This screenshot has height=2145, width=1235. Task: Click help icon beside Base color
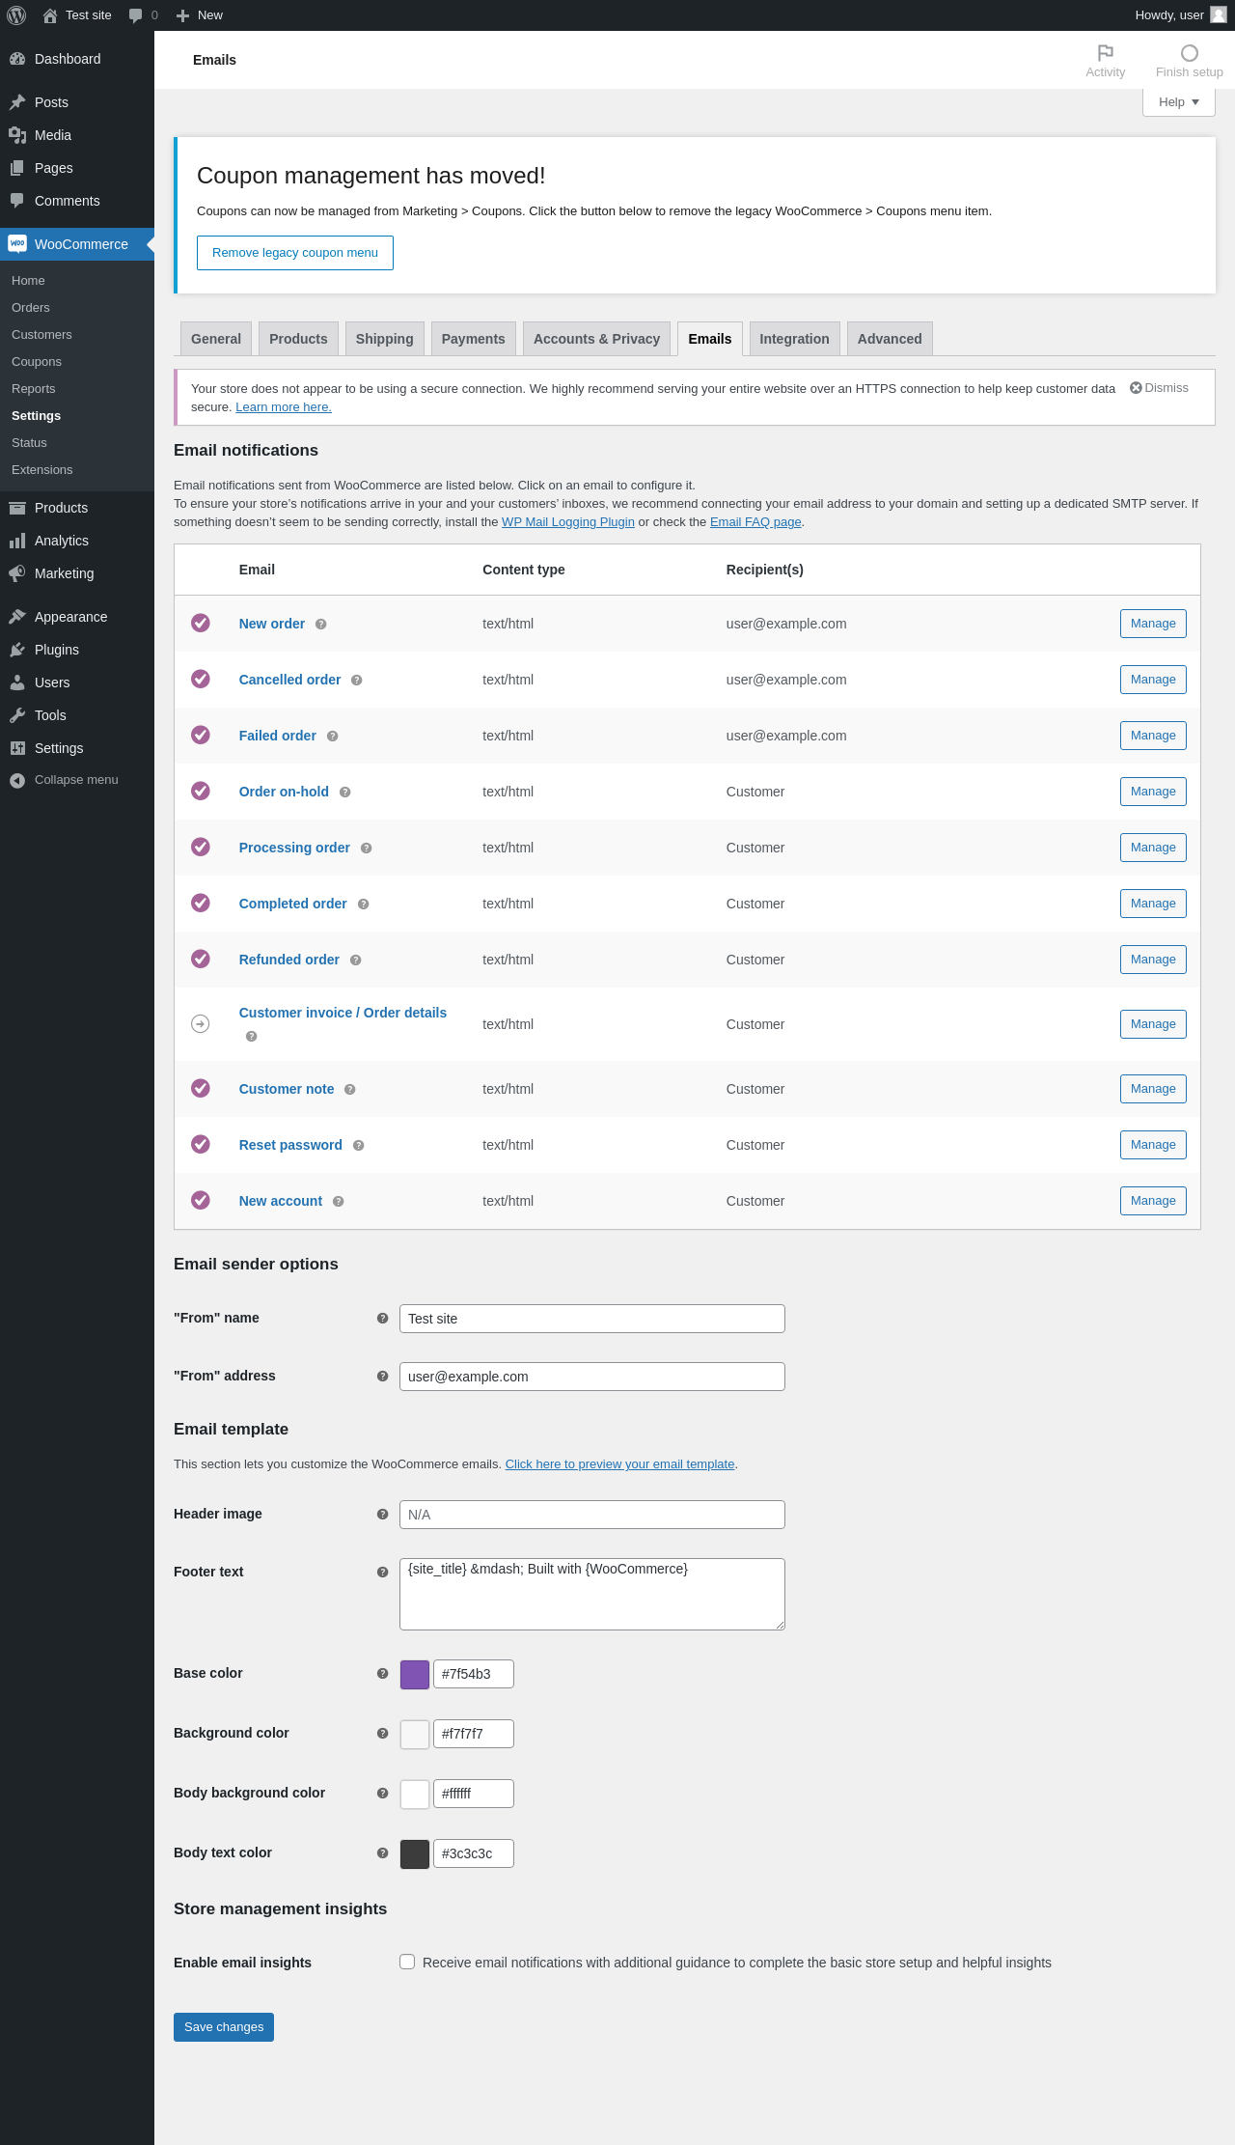pyautogui.click(x=382, y=1674)
